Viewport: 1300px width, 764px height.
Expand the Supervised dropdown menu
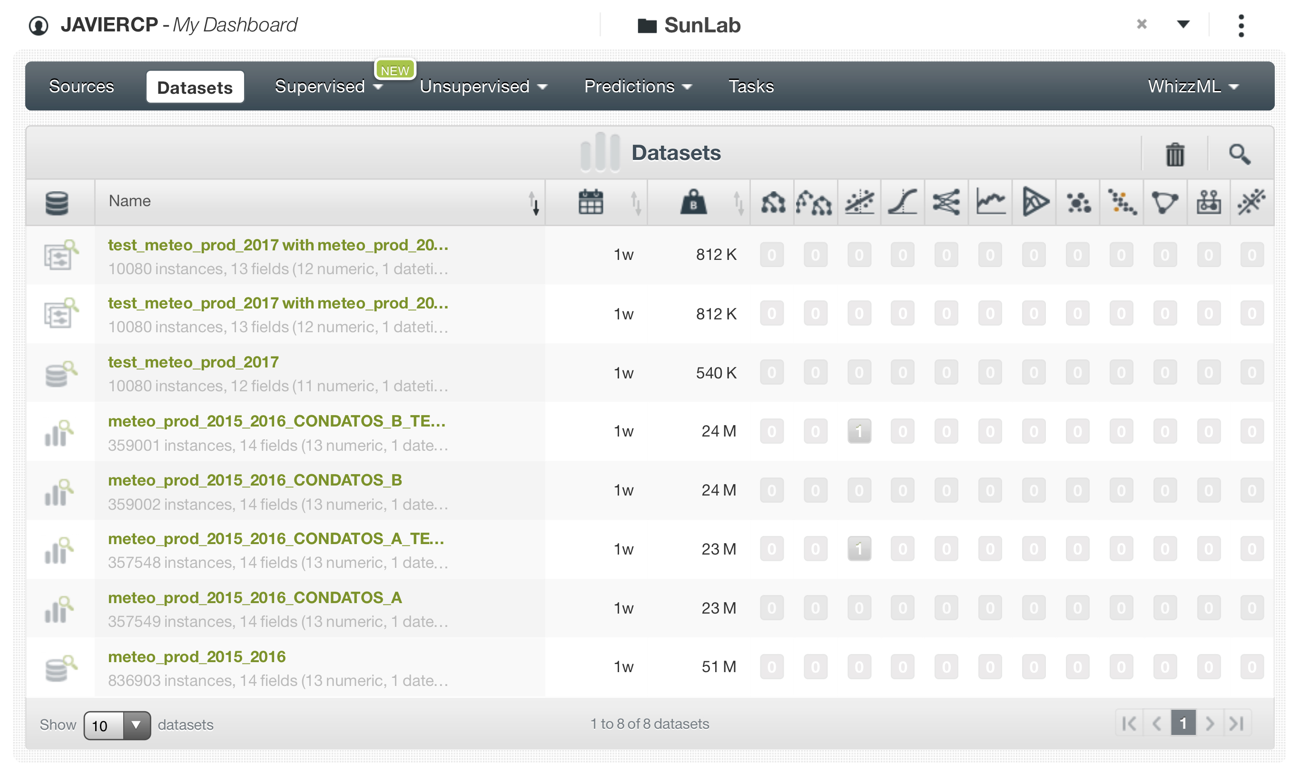coord(328,86)
